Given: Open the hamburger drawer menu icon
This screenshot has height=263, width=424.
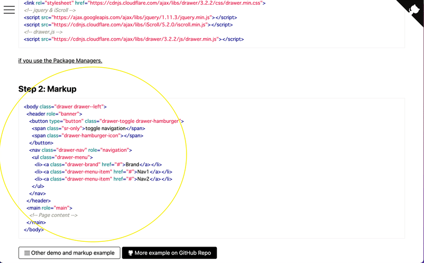Looking at the screenshot, I should point(9,10).
